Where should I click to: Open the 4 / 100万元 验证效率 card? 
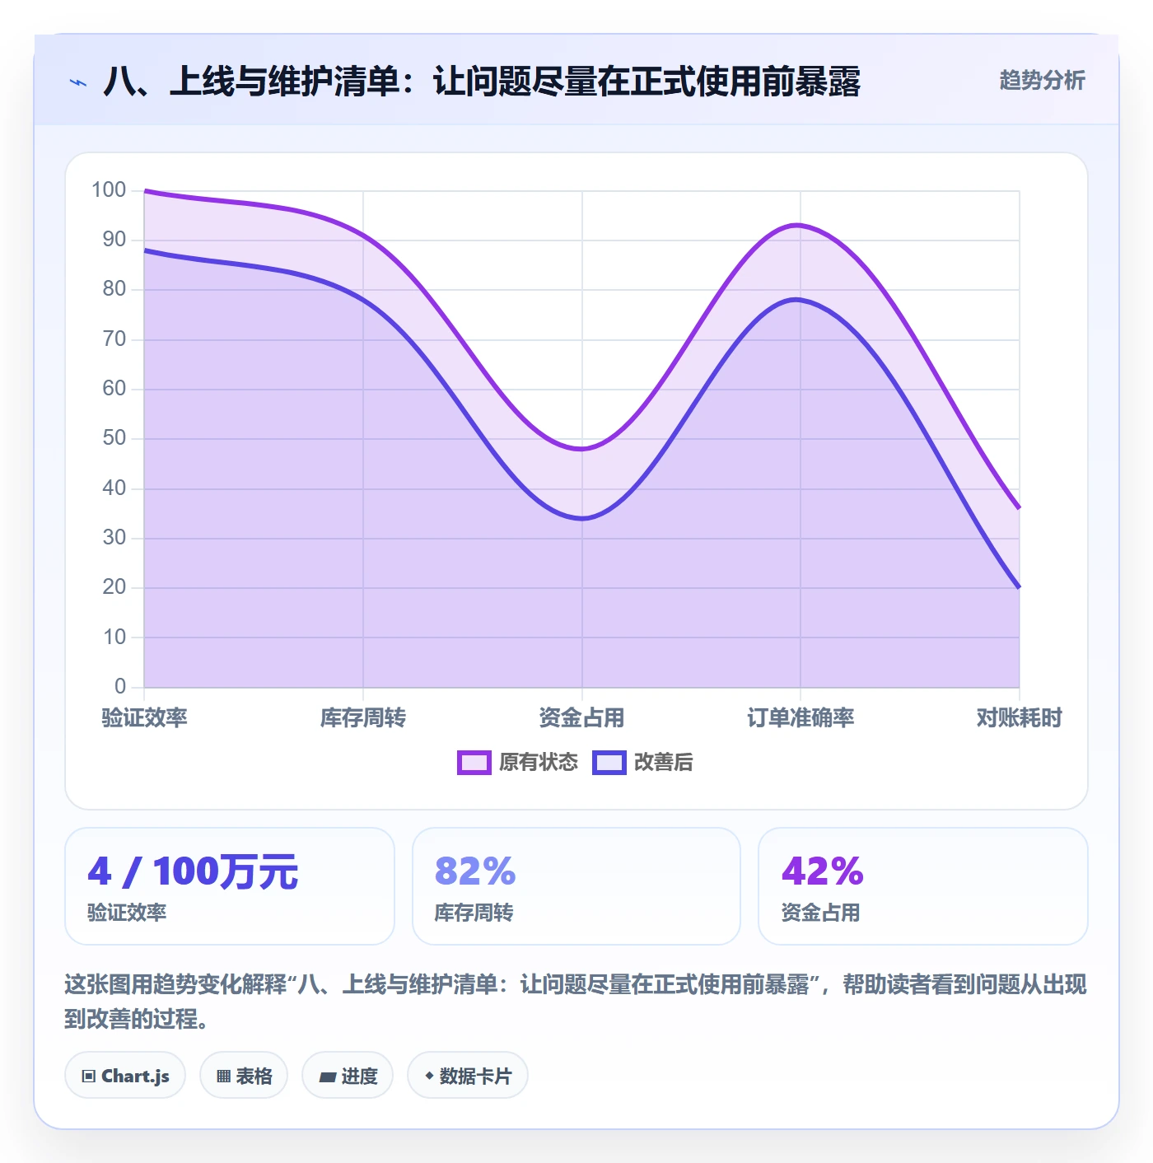pyautogui.click(x=230, y=886)
